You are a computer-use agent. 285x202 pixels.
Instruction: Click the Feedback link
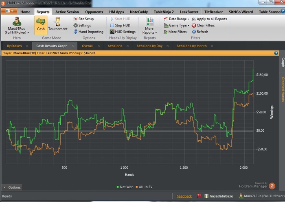point(184,196)
